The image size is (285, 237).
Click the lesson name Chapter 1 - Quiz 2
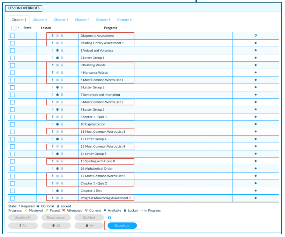click(x=94, y=183)
